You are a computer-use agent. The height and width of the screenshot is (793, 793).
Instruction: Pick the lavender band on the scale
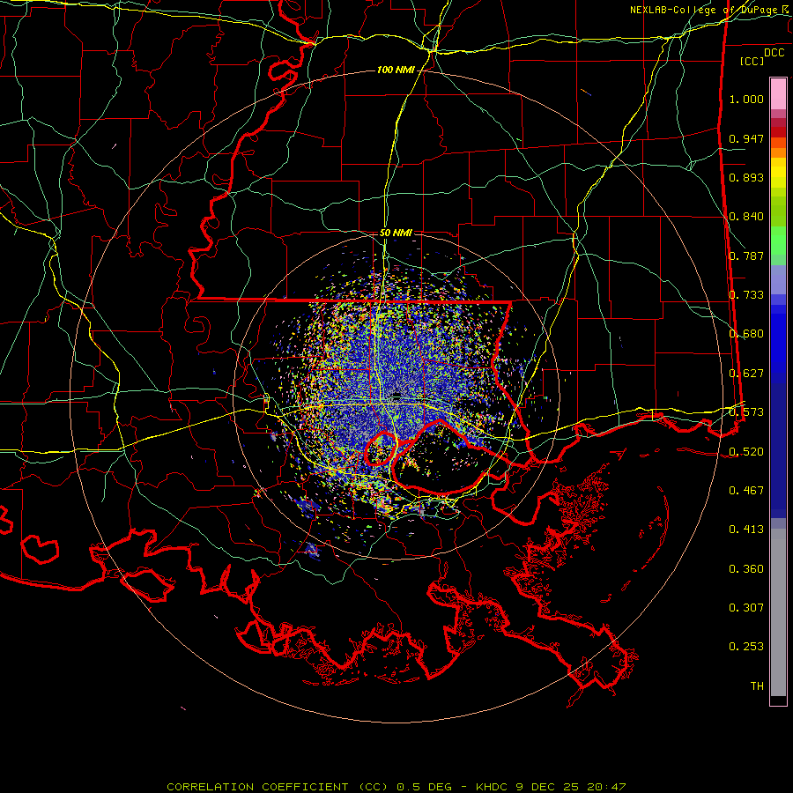click(x=778, y=279)
